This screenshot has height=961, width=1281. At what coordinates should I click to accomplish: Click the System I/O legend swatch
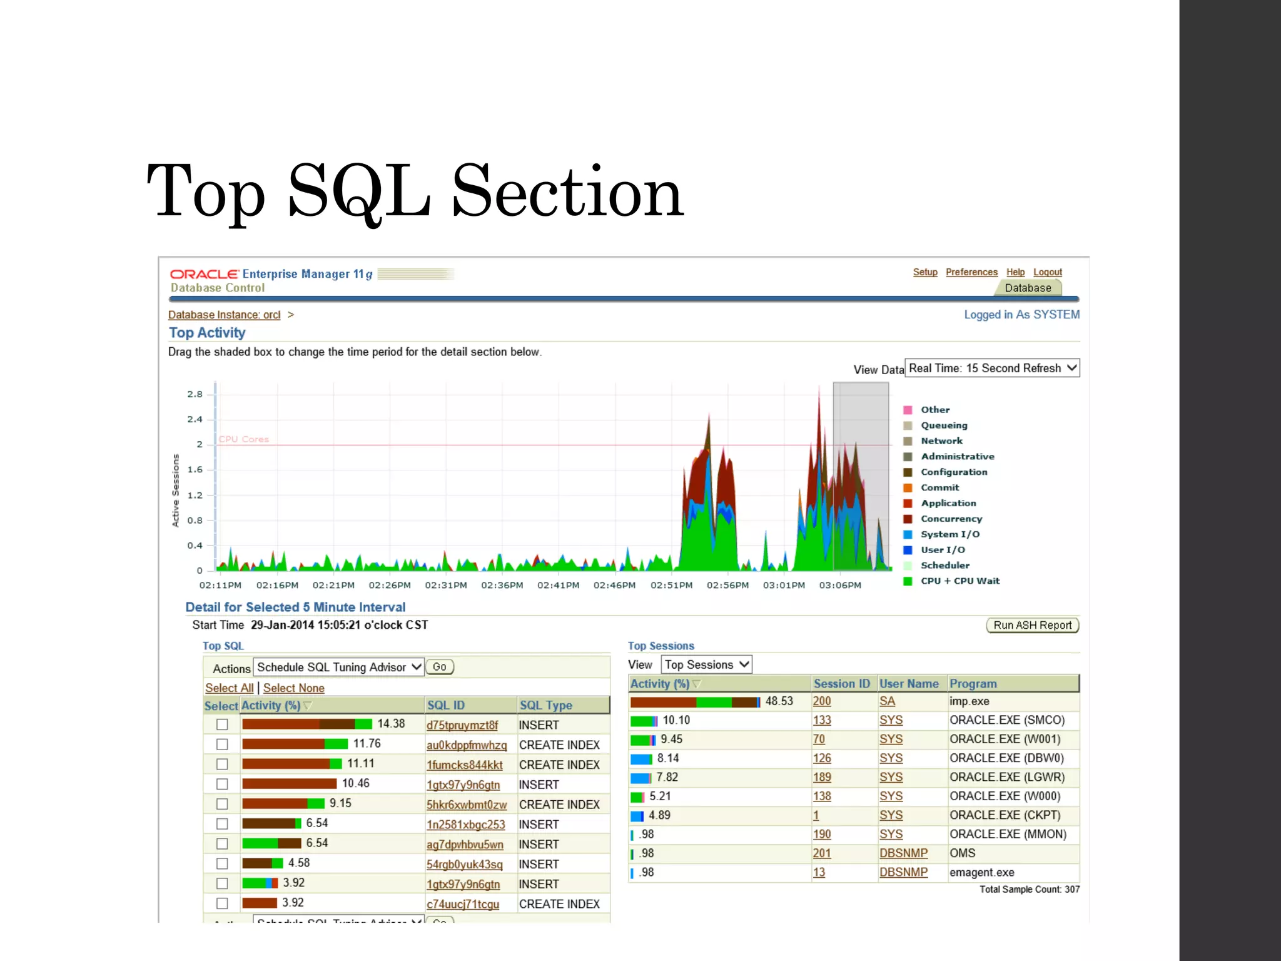coord(908,534)
